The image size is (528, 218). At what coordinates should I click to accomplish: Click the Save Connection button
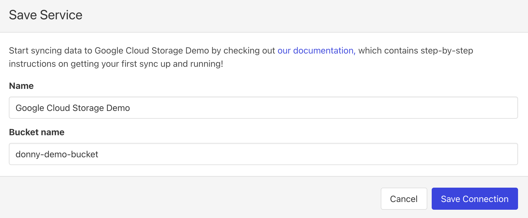(475, 199)
